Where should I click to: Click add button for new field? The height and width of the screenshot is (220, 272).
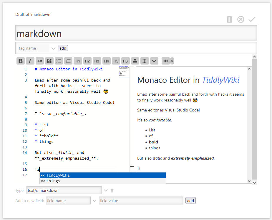click(x=190, y=201)
